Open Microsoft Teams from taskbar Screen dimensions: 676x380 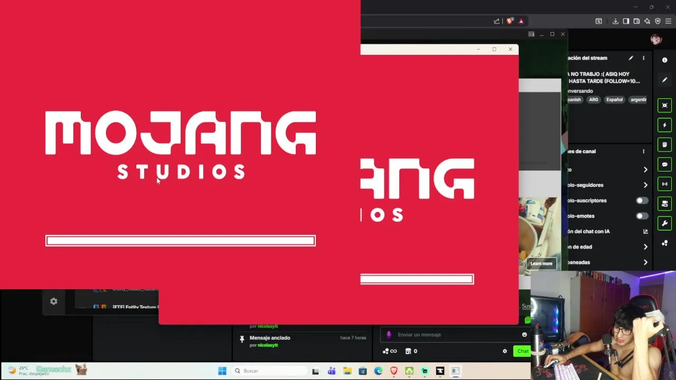point(332,371)
